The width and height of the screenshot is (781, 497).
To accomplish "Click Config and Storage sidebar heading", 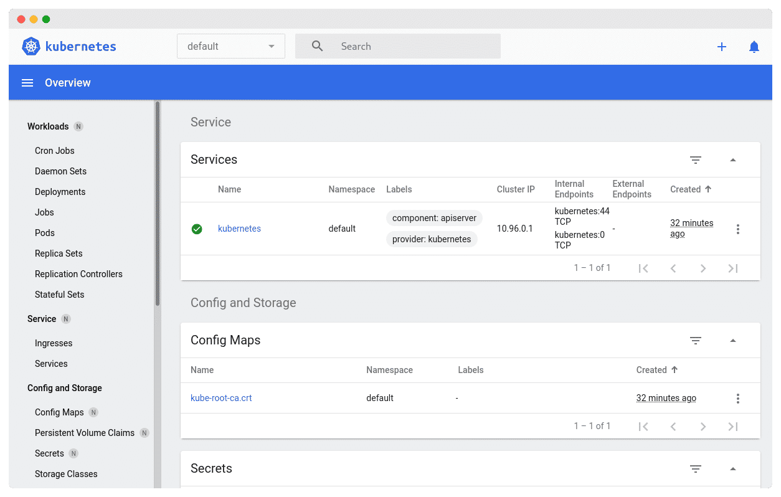I will pos(65,388).
